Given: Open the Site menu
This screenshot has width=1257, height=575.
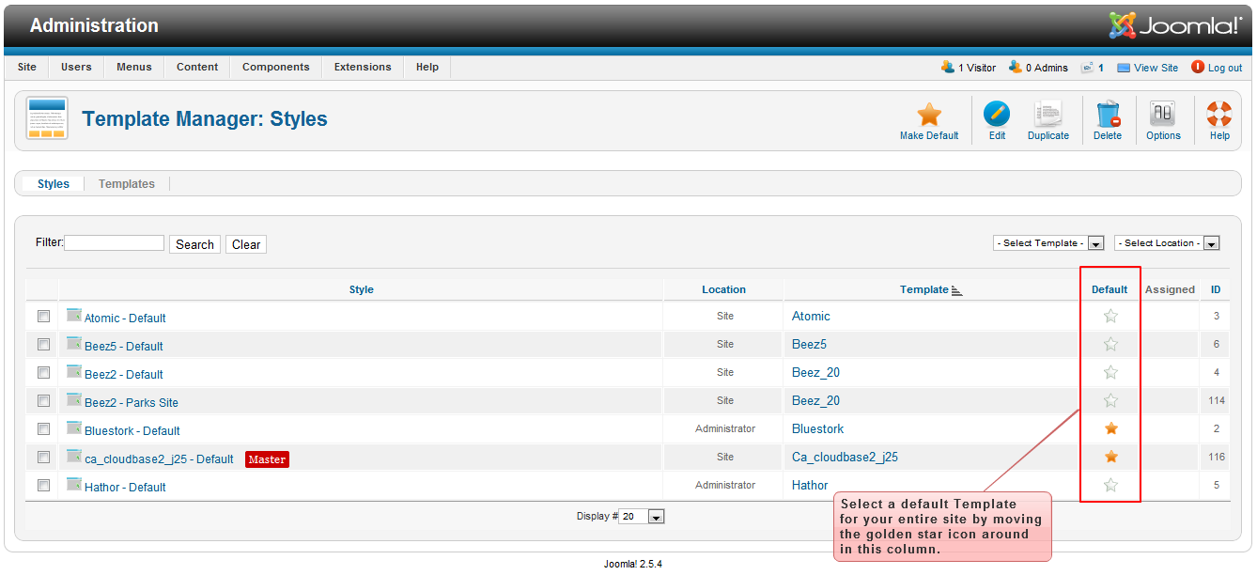Looking at the screenshot, I should pyautogui.click(x=27, y=68).
